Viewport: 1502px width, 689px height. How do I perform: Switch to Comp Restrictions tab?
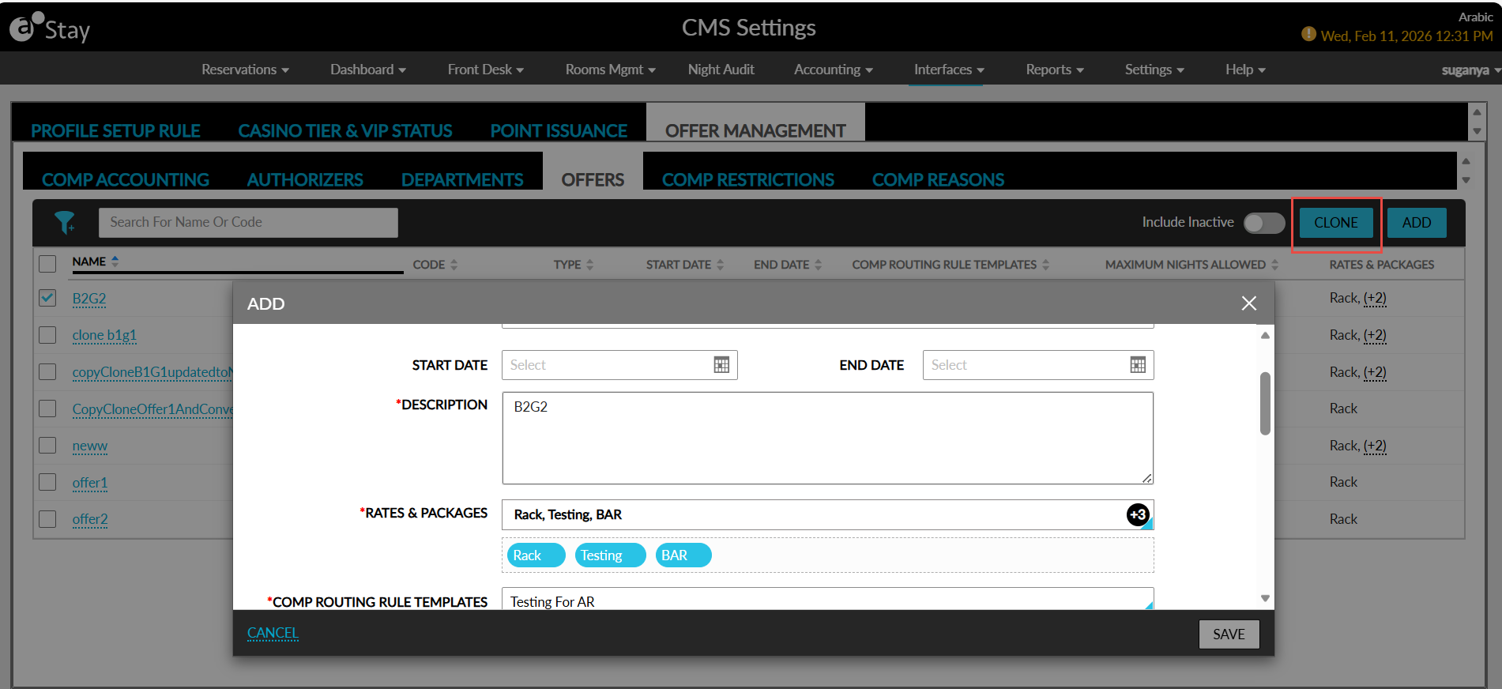pos(747,179)
